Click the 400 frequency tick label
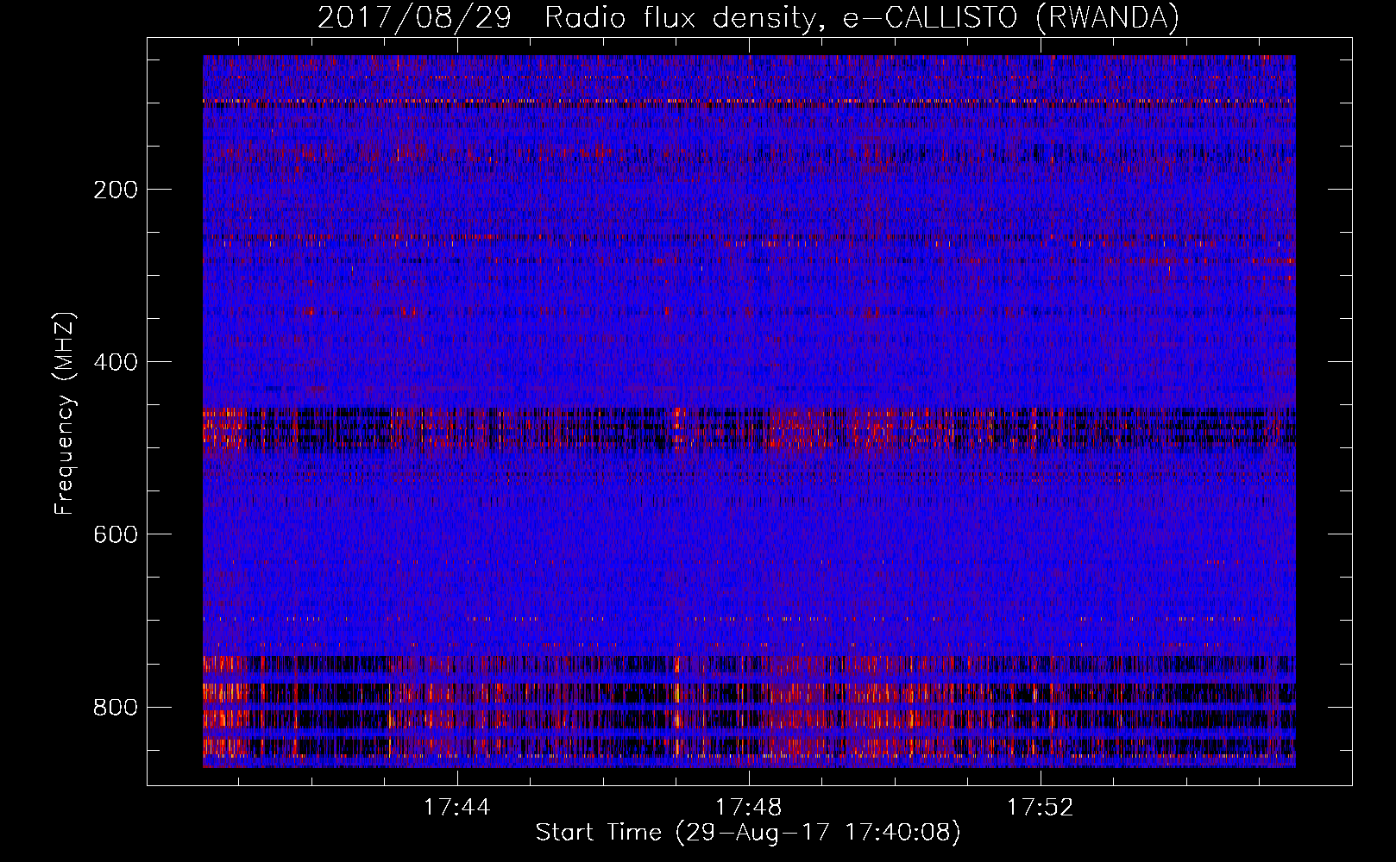This screenshot has width=1396, height=862. click(116, 362)
